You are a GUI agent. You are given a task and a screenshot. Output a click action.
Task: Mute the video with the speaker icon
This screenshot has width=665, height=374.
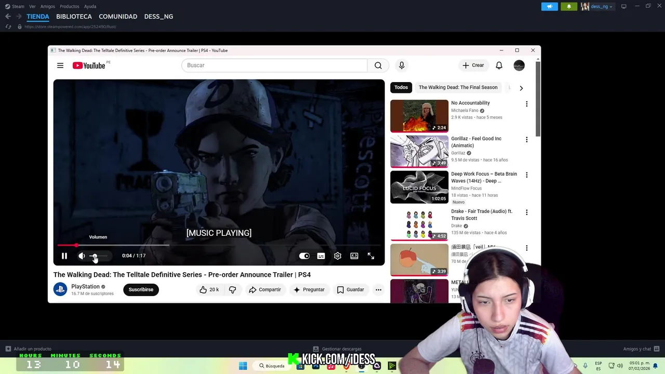82,256
